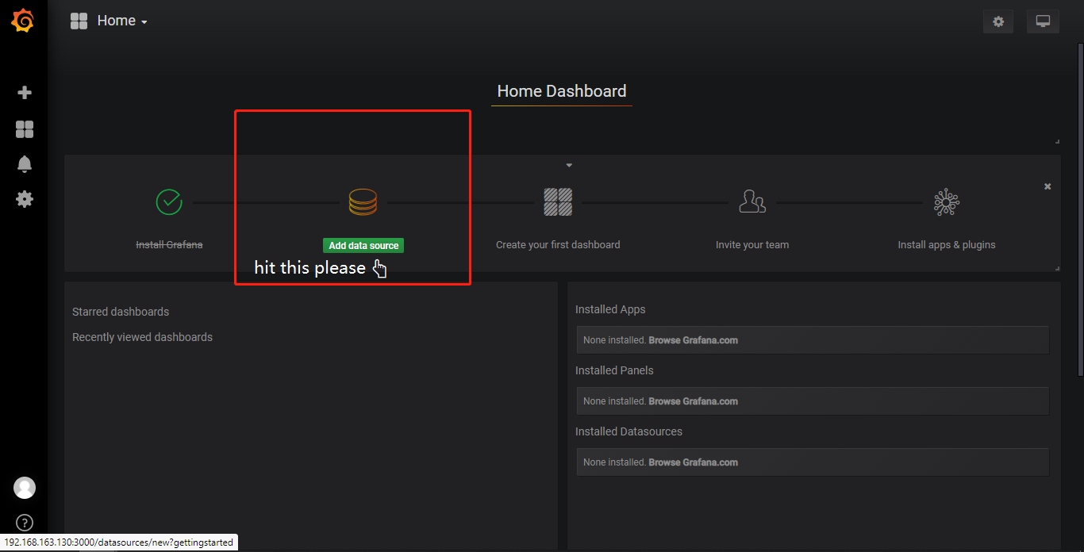Click the apps & plugins icon
This screenshot has width=1084, height=552.
point(947,202)
